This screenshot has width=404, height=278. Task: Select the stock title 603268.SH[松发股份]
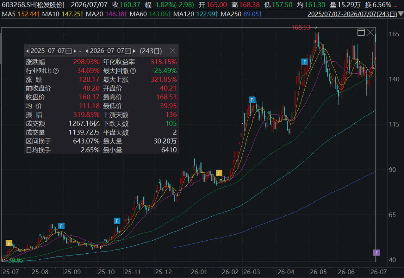[33, 5]
